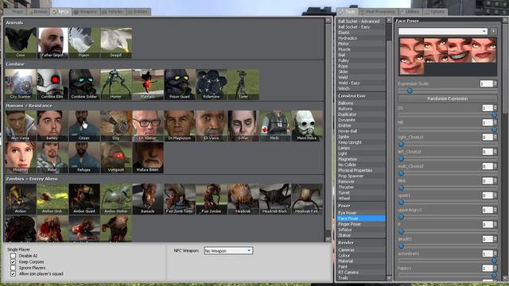Spawn the Manhack NPC
Viewport: 509px width, 286px height.
pyautogui.click(x=148, y=84)
